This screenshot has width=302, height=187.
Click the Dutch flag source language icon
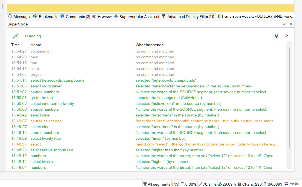coord(286,184)
